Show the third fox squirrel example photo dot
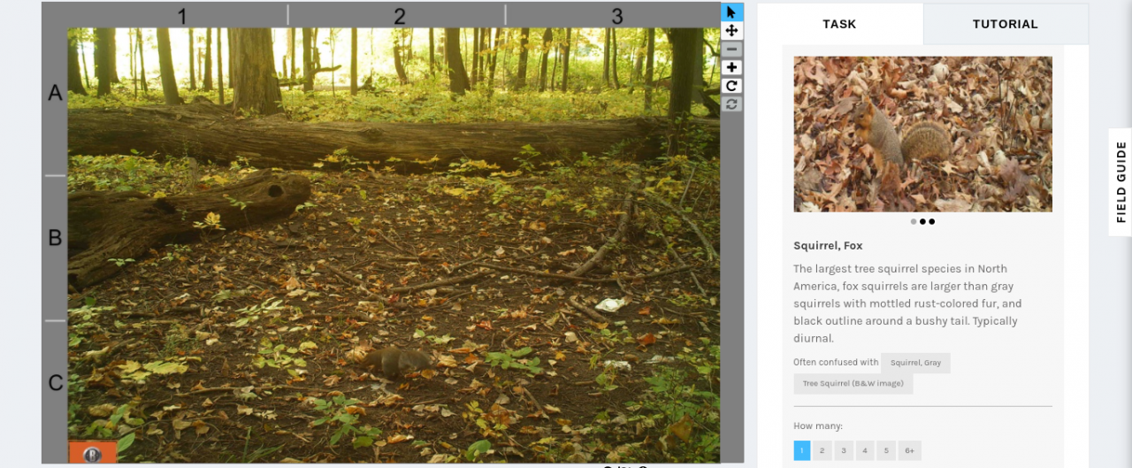Screen dimensions: 1132x468 coord(931,222)
